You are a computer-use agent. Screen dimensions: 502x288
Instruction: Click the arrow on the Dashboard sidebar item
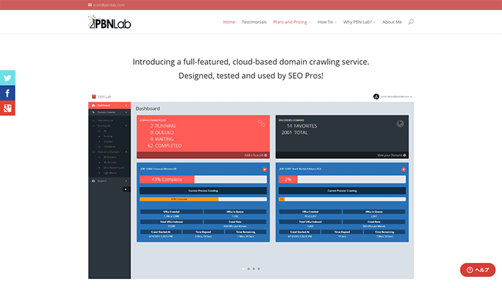126,105
